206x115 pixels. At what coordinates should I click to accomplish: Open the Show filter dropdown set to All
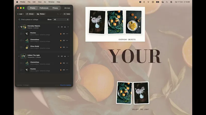(x=61, y=20)
